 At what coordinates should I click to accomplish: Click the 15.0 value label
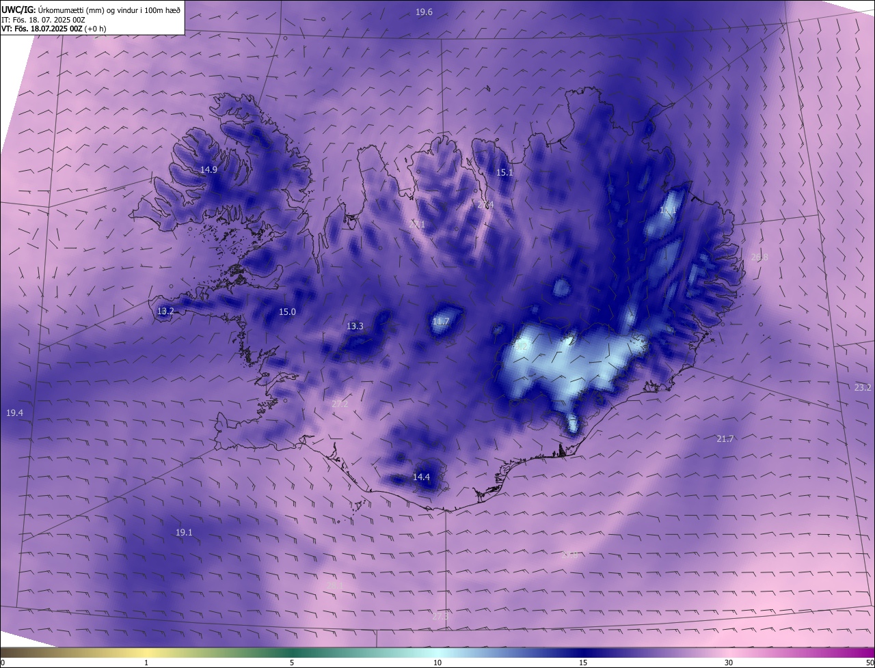[287, 312]
